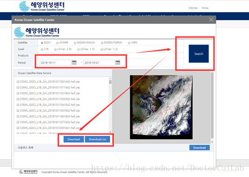Check the file ending 20181012001641.he5.zip
Image resolution: width=249 pixels, height=177 pixels.
18,128
